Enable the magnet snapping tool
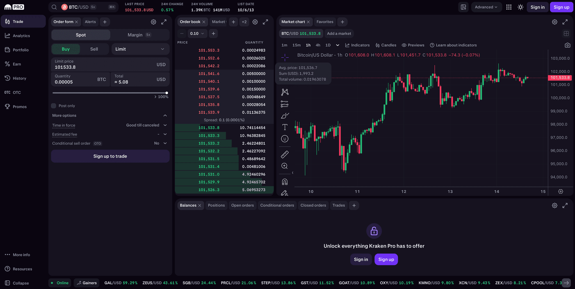The width and height of the screenshot is (575, 289). pos(285,181)
